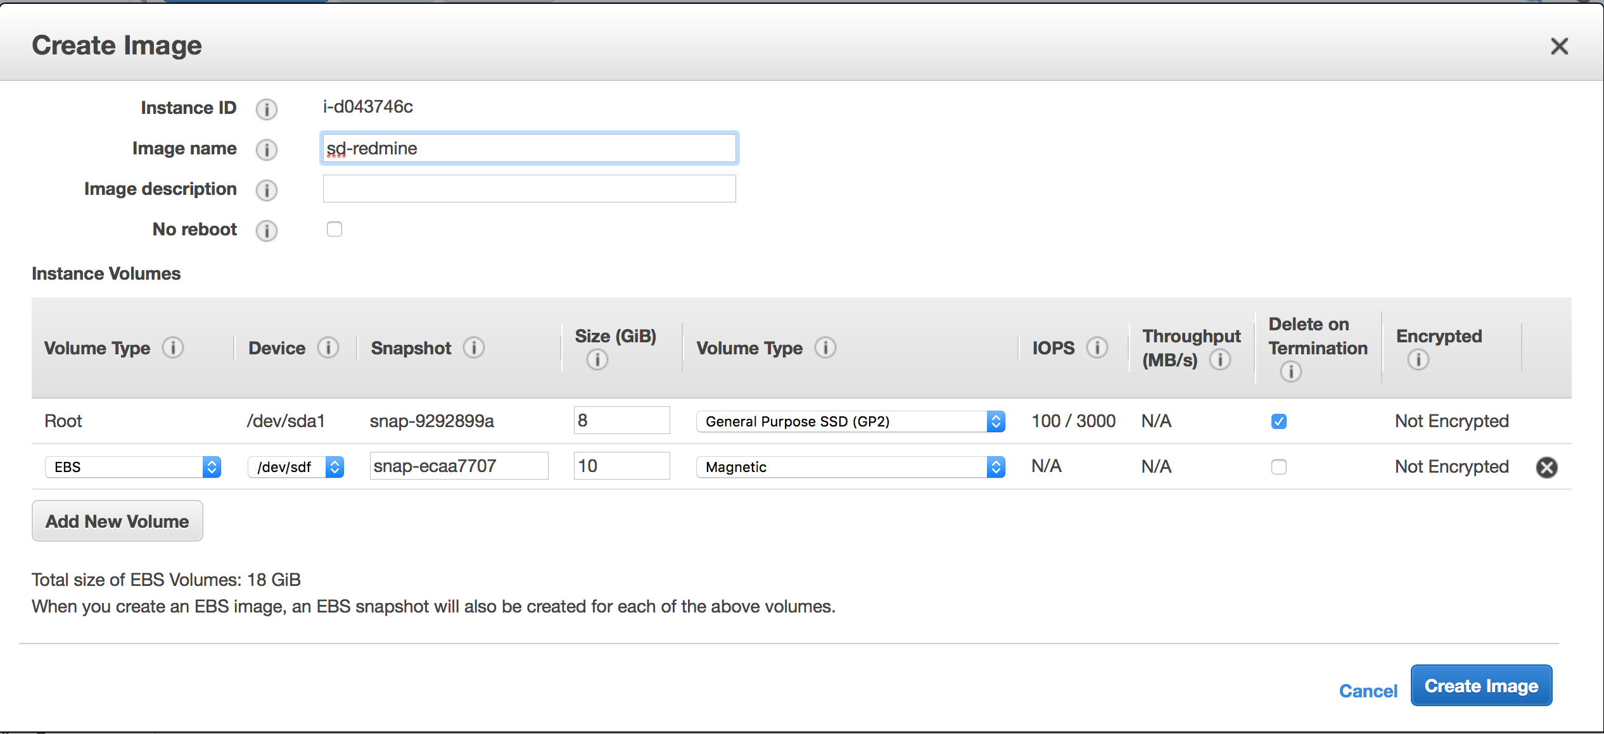Remove the /dev/sdf EBS volume row
1604x734 pixels.
[x=1547, y=467]
